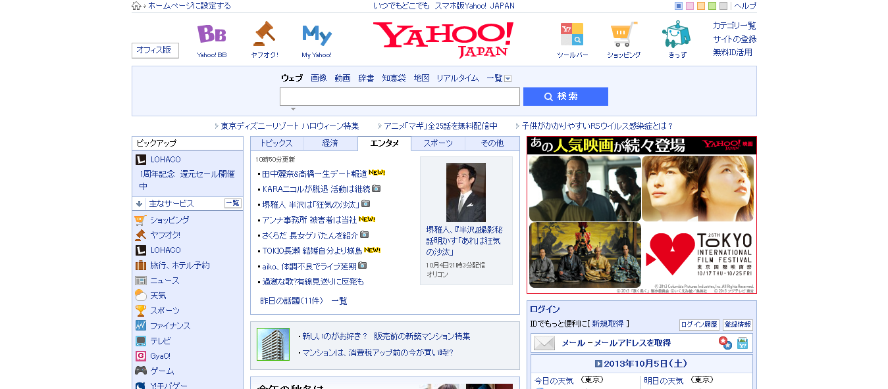Click the 天気 weather icon
This screenshot has width=888, height=389.
tap(140, 296)
